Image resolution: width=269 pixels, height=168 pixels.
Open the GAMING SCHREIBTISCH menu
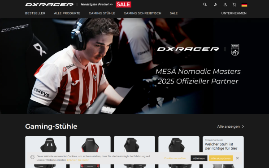pos(143,13)
